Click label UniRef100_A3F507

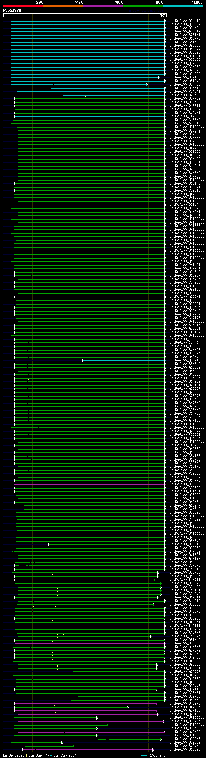185,672
